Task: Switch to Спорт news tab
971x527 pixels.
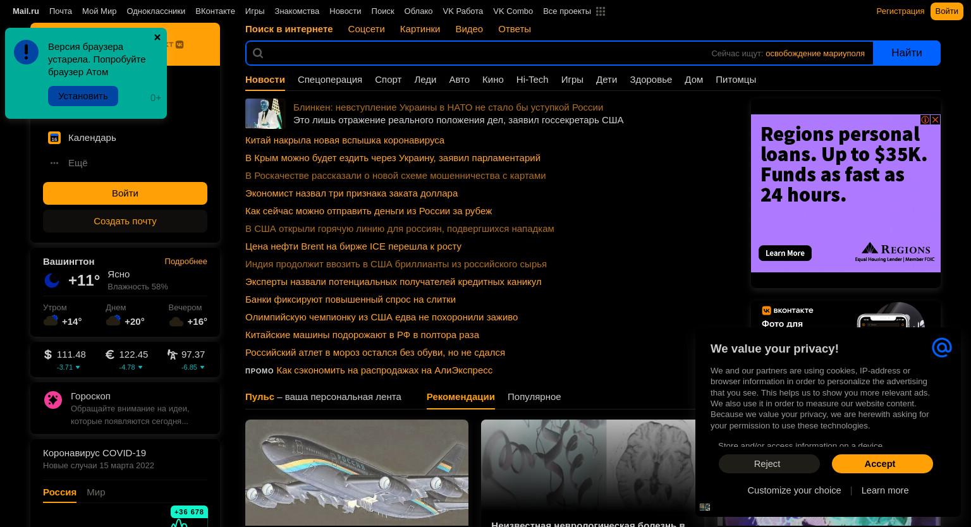Action: (x=388, y=80)
